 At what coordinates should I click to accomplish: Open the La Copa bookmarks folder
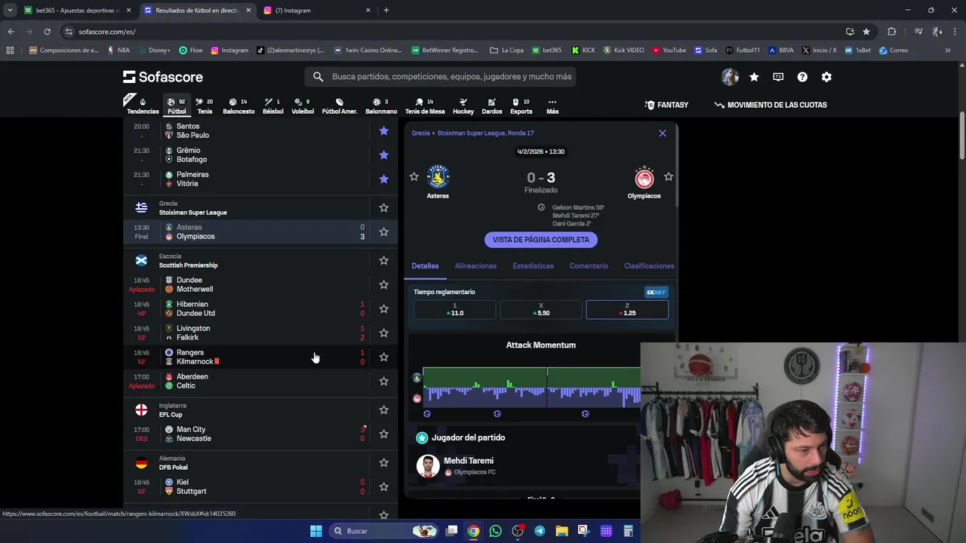point(506,51)
